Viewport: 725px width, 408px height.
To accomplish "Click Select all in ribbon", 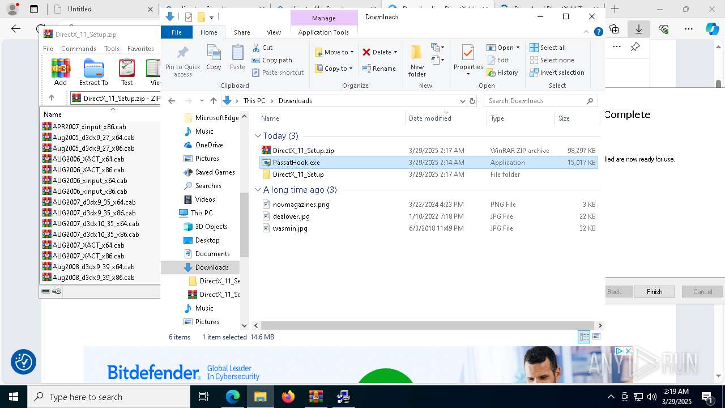I will (x=548, y=48).
